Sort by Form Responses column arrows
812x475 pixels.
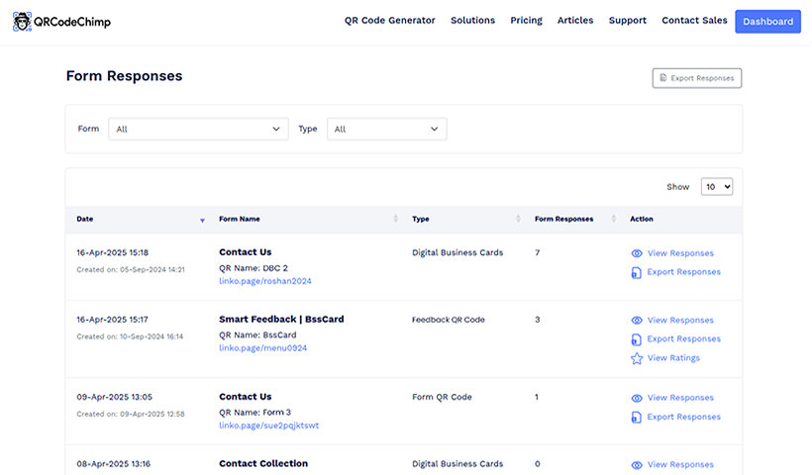click(x=614, y=219)
